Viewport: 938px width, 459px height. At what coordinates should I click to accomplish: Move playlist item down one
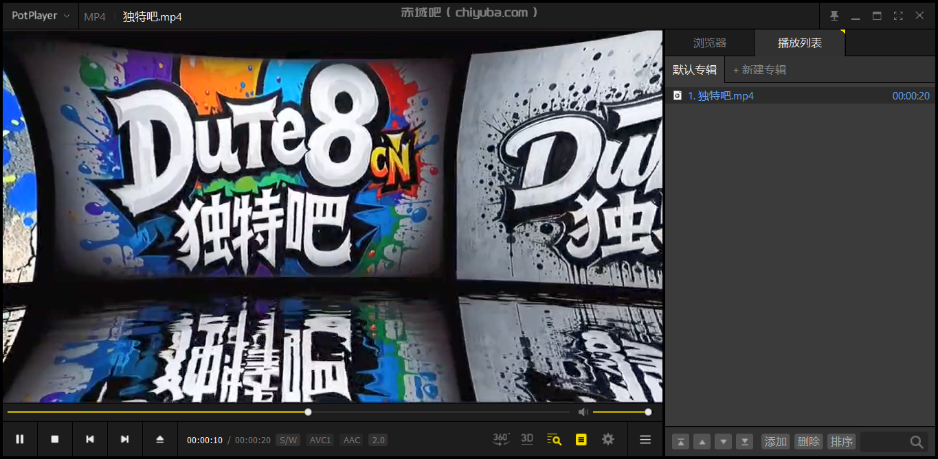coord(723,442)
